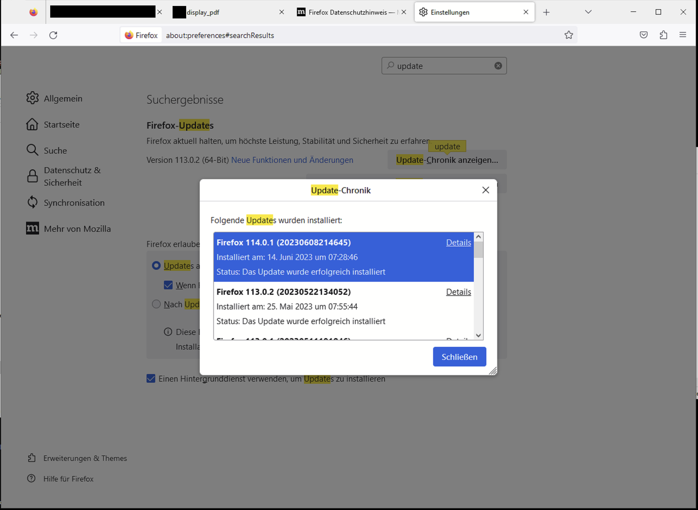This screenshot has height=510, width=698.
Task: Open Details for Firefox 113.0.2 update
Action: (458, 292)
